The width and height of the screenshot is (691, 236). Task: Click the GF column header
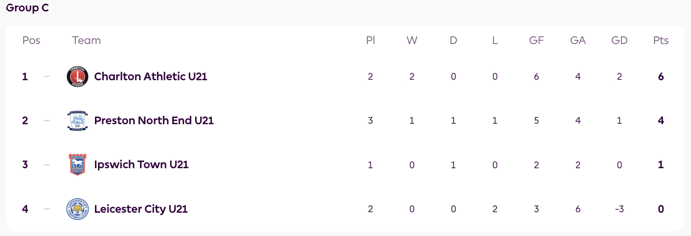(536, 40)
